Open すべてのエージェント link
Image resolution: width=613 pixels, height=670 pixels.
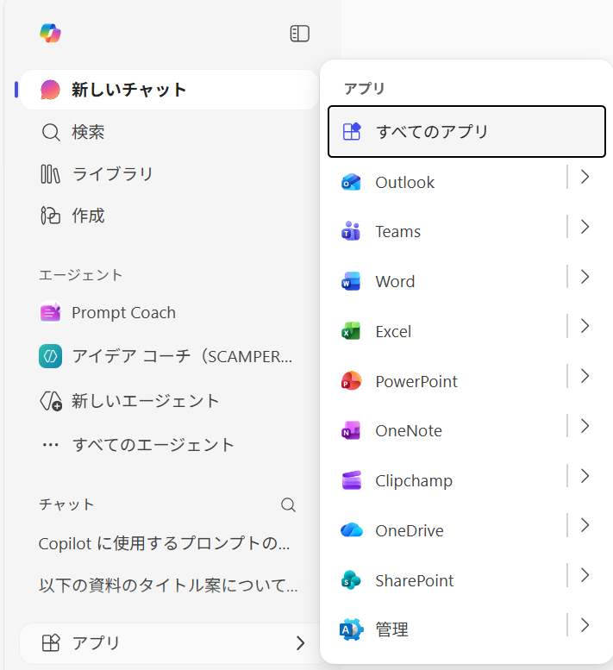pos(153,445)
